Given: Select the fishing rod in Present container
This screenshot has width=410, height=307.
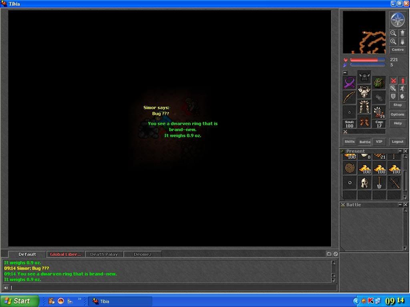Looking at the screenshot, I should 394,183.
